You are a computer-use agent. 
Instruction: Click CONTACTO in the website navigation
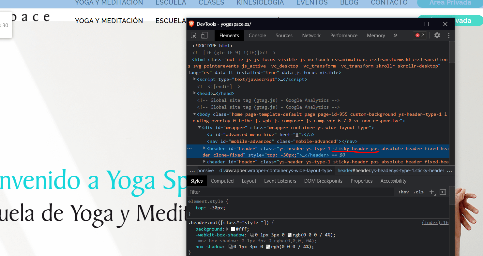coord(389,3)
